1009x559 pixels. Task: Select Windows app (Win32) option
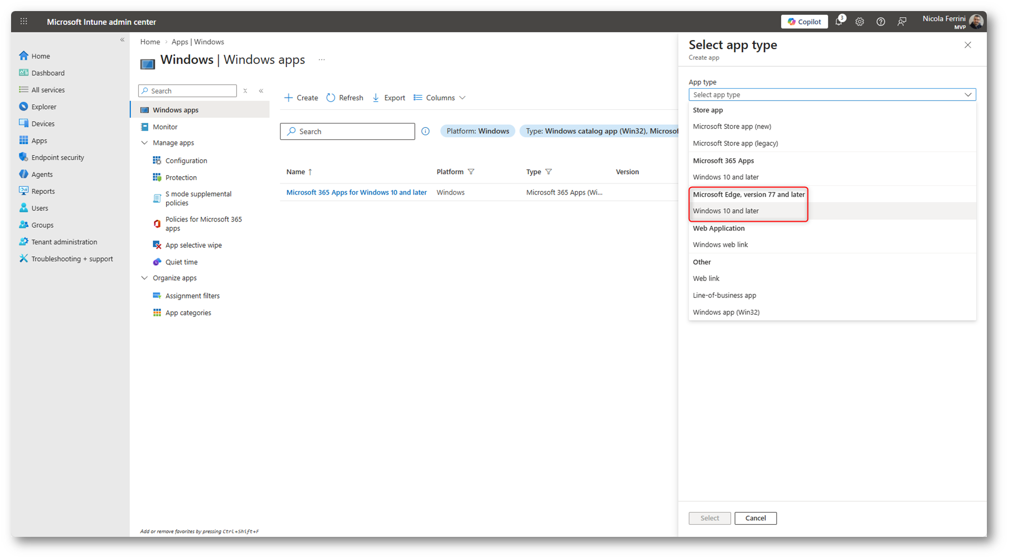726,312
